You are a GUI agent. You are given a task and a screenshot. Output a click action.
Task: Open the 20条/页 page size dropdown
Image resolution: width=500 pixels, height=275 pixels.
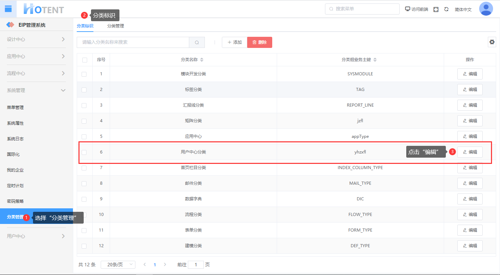(118, 265)
